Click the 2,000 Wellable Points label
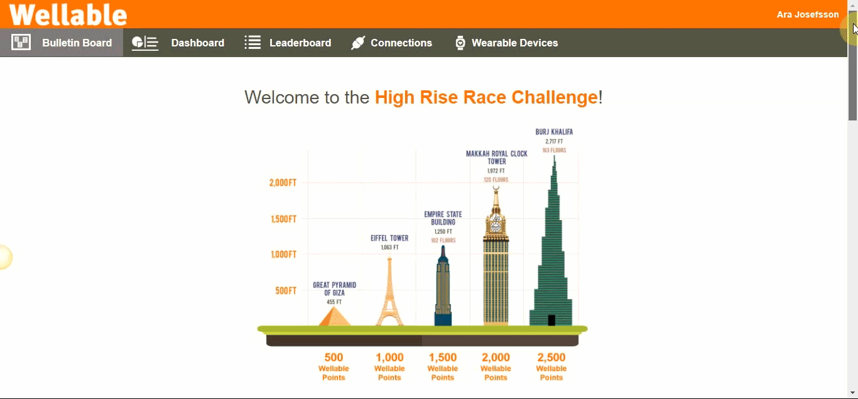Screen dimensions: 858x399 (x=496, y=367)
